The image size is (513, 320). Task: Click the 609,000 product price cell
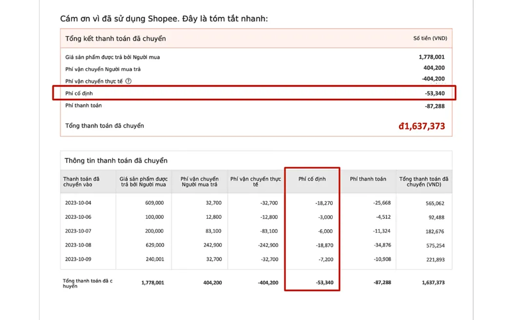coord(154,203)
